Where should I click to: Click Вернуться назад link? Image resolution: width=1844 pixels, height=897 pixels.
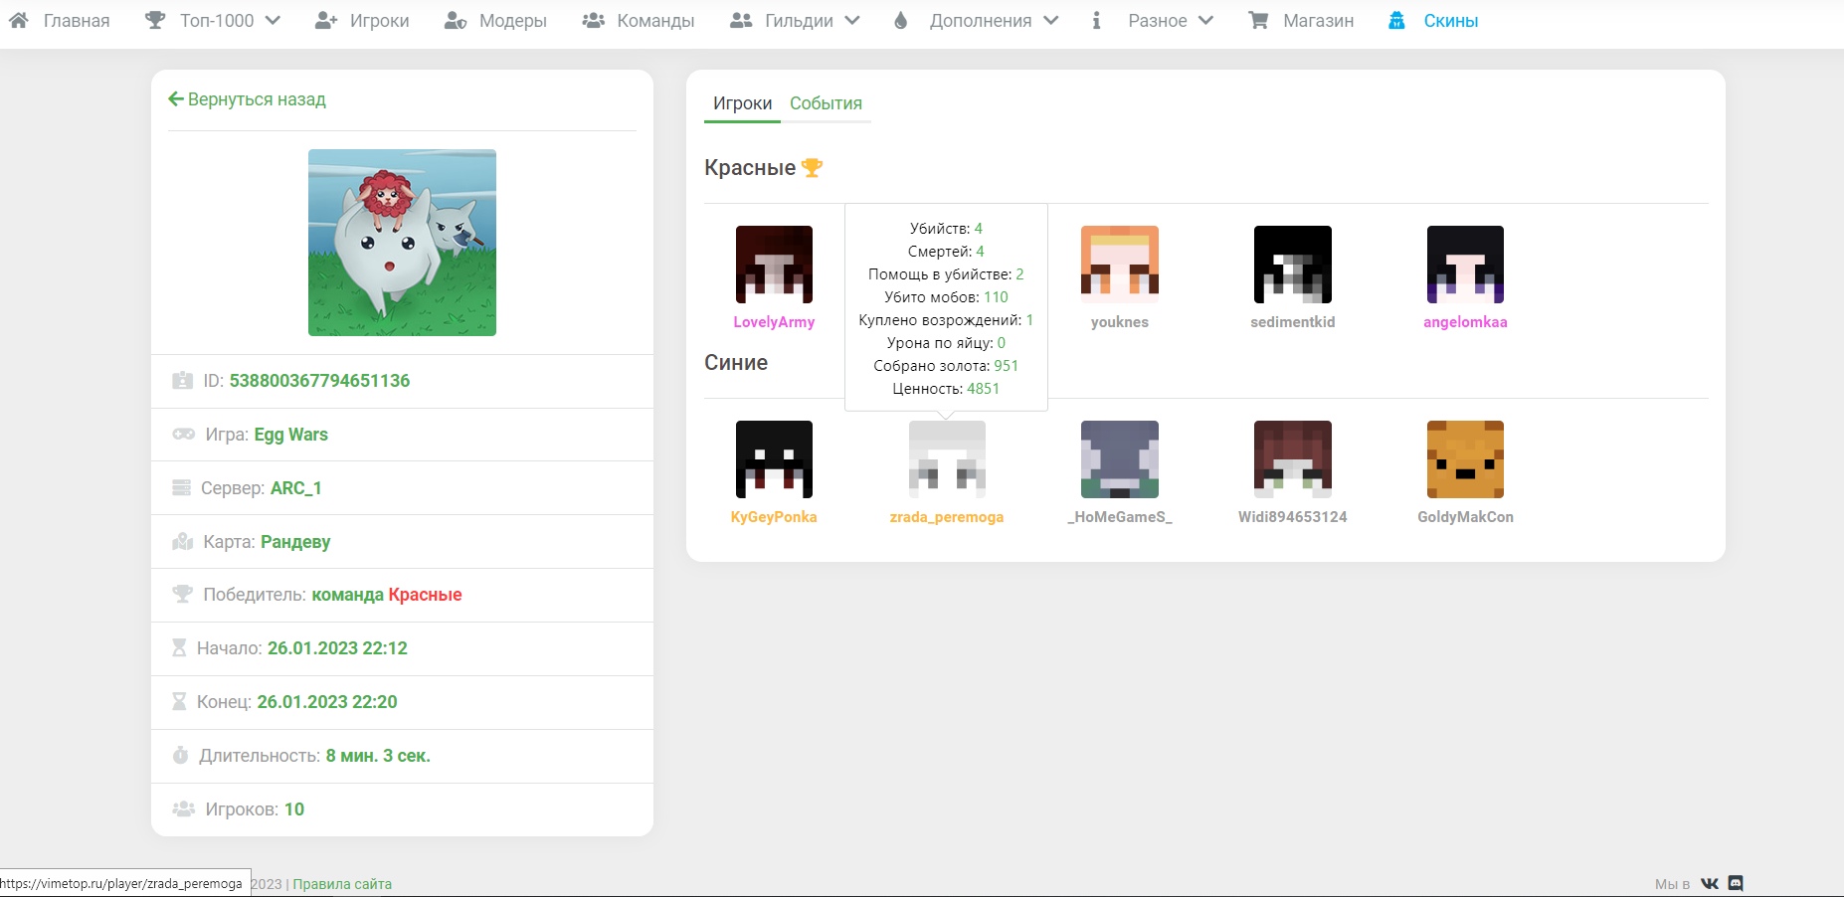(248, 99)
